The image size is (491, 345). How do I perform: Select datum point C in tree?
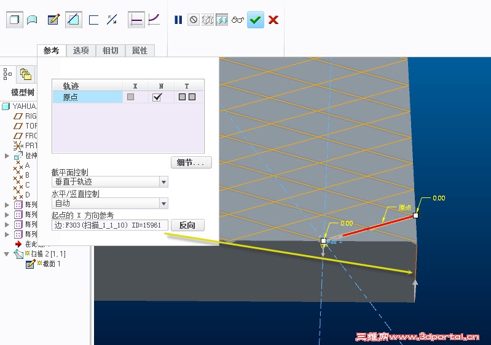22,185
